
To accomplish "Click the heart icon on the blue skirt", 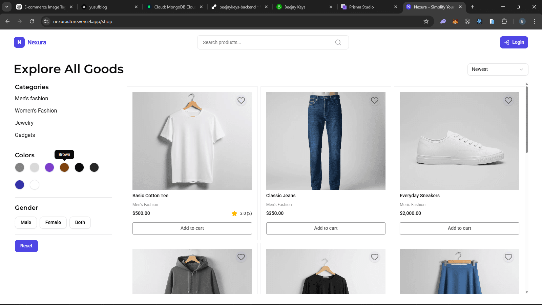I will (508, 257).
